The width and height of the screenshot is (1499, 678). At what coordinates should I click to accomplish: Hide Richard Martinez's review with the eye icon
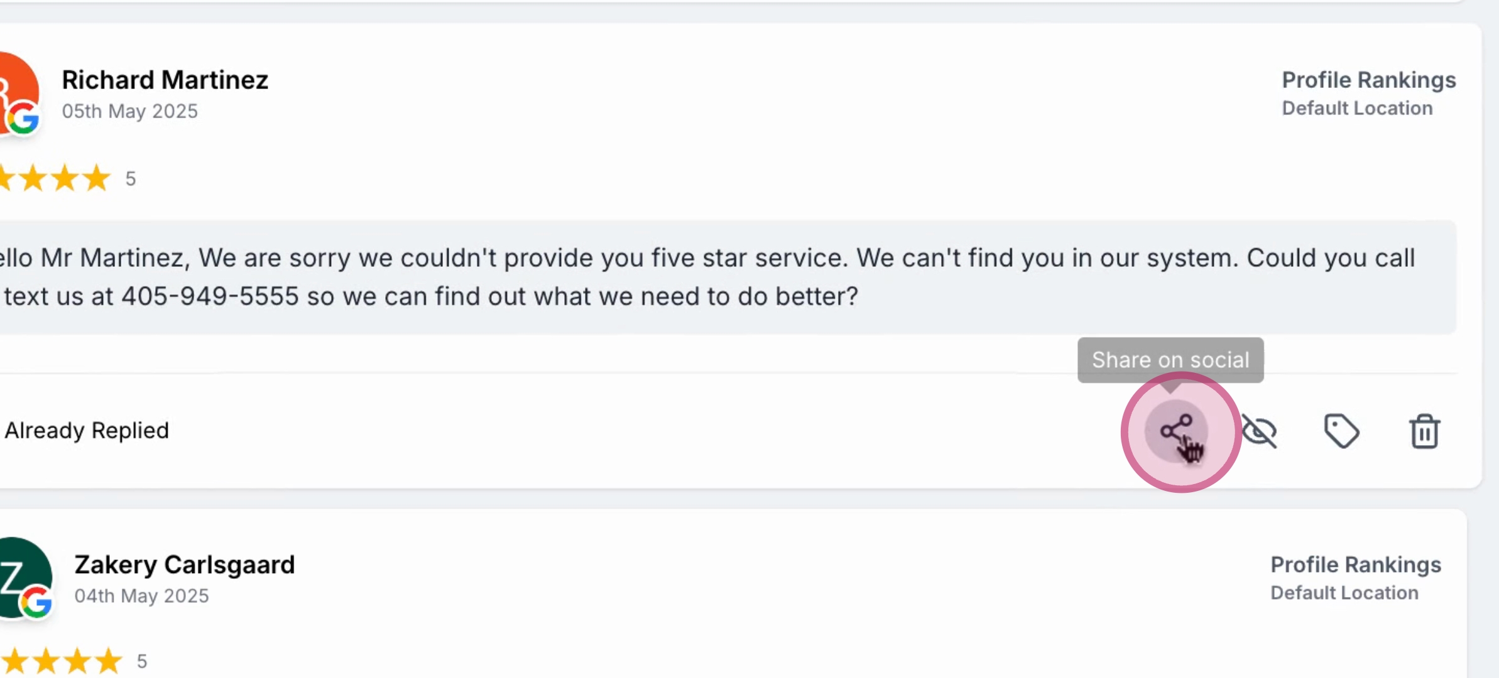[1260, 431]
